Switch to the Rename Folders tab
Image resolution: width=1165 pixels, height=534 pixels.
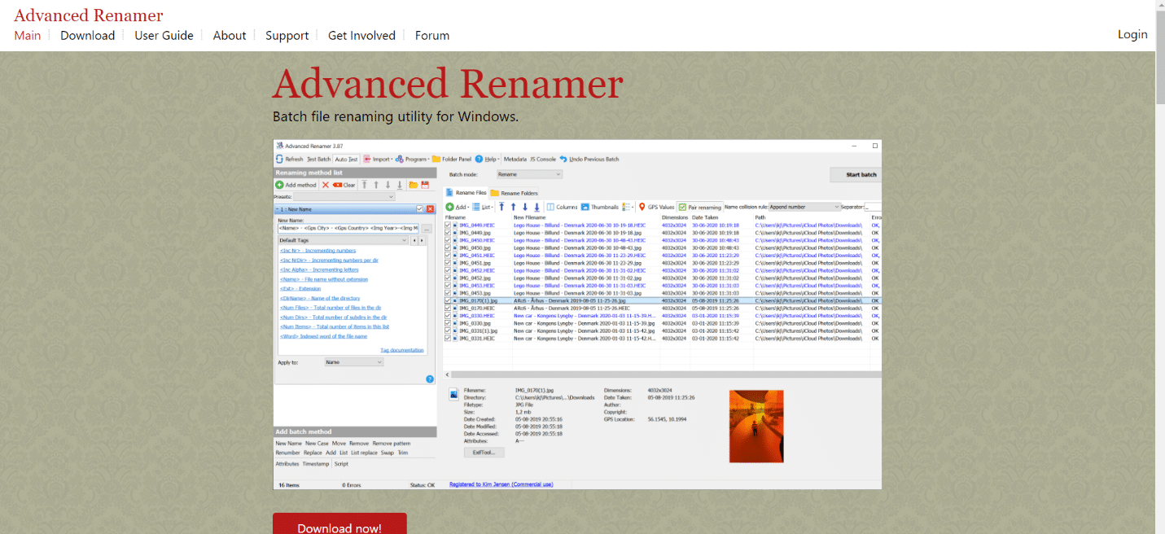(x=514, y=193)
